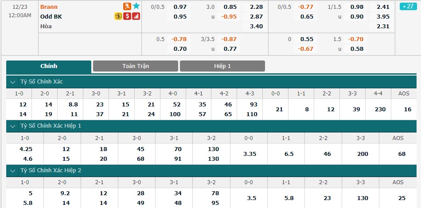Pick first-half 0-0 score odds 3.35

click(249, 154)
